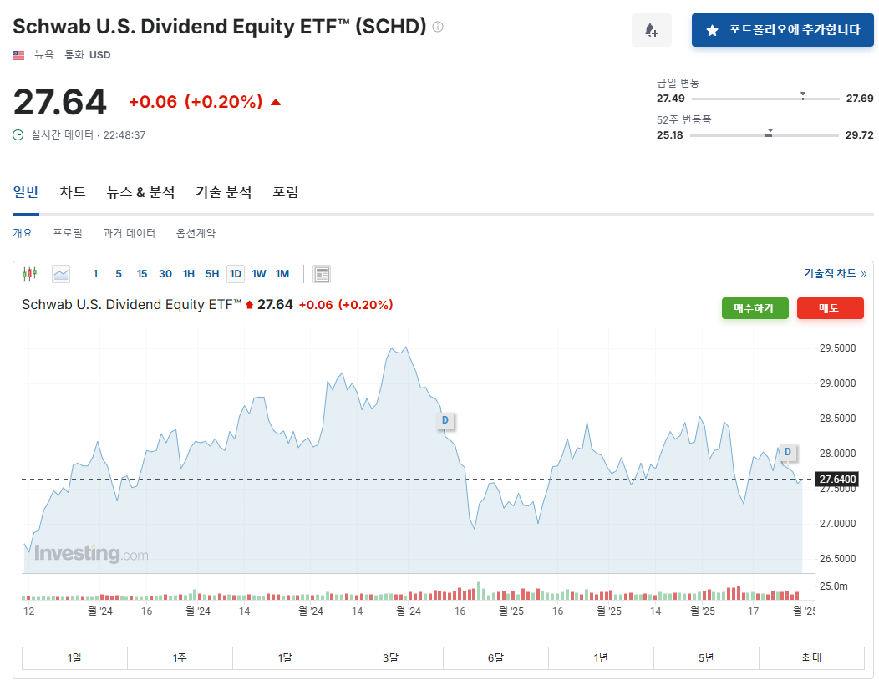Open the 포럼 tab
Screen dimensions: 879x685
(x=285, y=192)
